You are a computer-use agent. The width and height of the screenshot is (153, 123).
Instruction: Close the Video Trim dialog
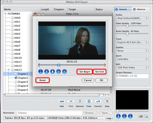pos(35,14)
